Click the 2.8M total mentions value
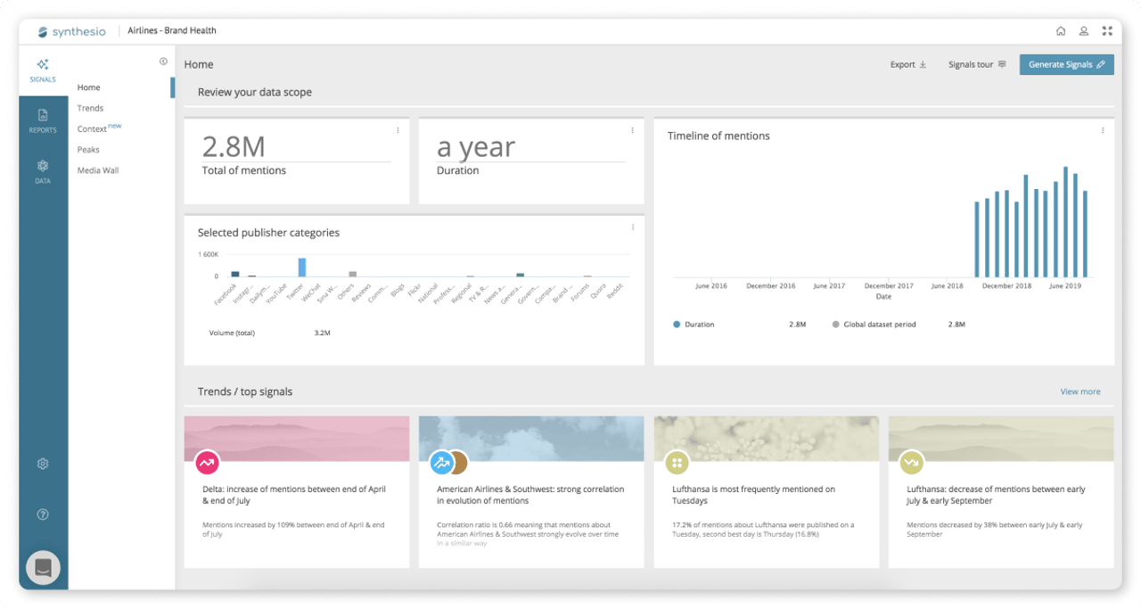1141x609 pixels. tap(234, 146)
